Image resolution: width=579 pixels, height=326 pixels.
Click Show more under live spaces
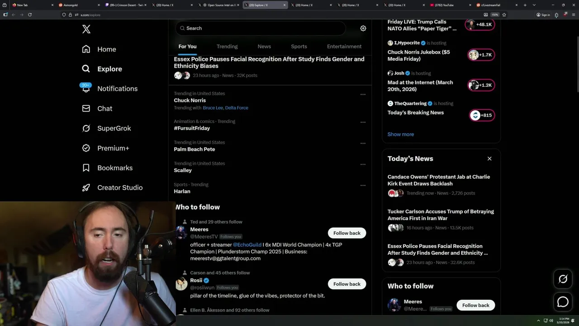400,134
